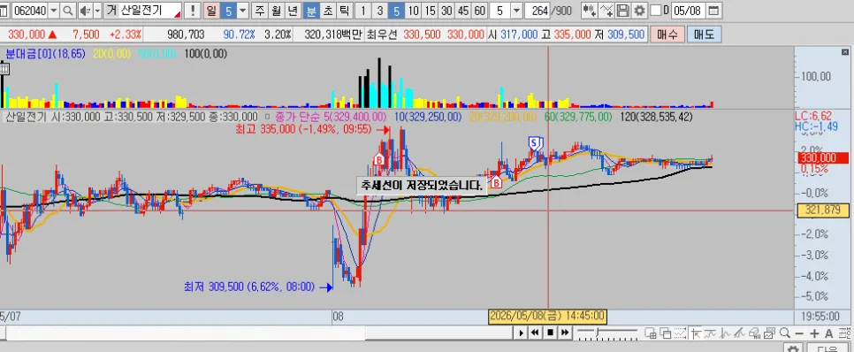Click the 최저 309,500 low annotation
854x352 pixels.
[x=249, y=287]
